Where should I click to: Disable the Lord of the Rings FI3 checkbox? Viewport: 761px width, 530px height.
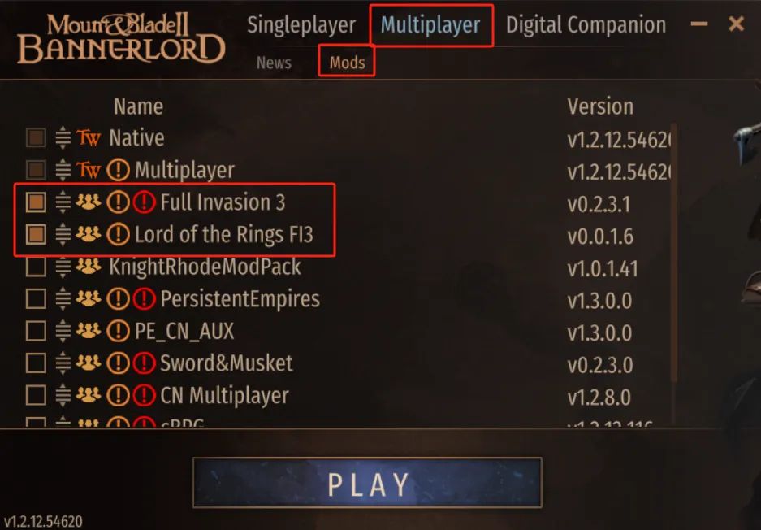click(36, 235)
